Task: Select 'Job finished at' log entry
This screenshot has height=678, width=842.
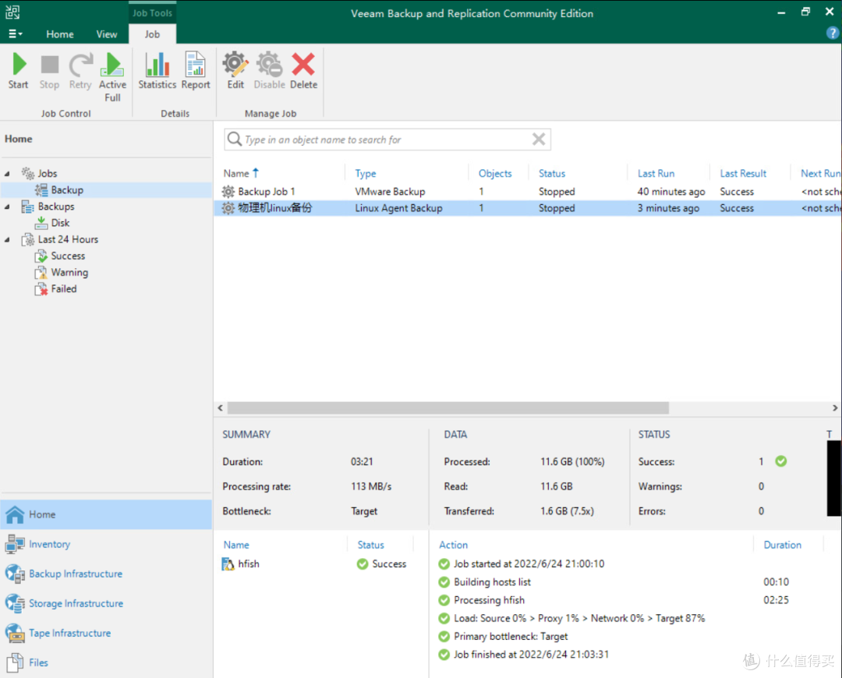Action: (x=531, y=655)
